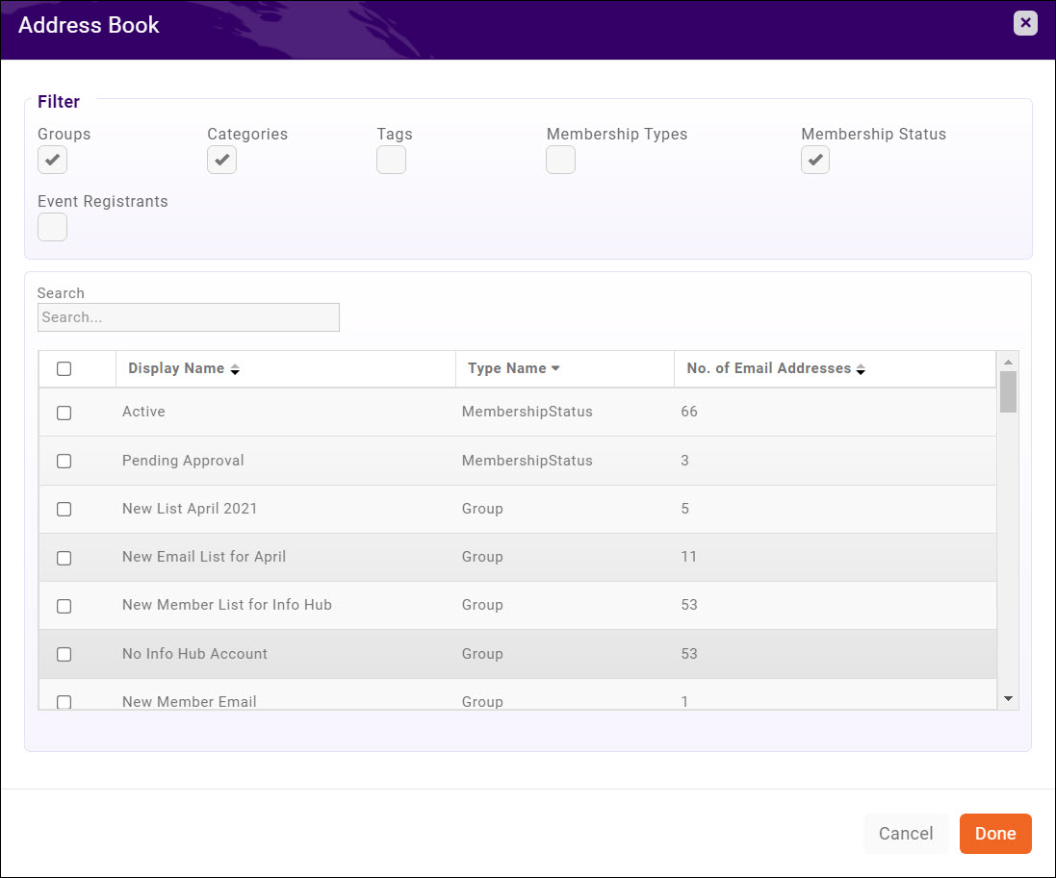Select the Active membership status row checkbox
Image resolution: width=1056 pixels, height=878 pixels.
[64, 413]
